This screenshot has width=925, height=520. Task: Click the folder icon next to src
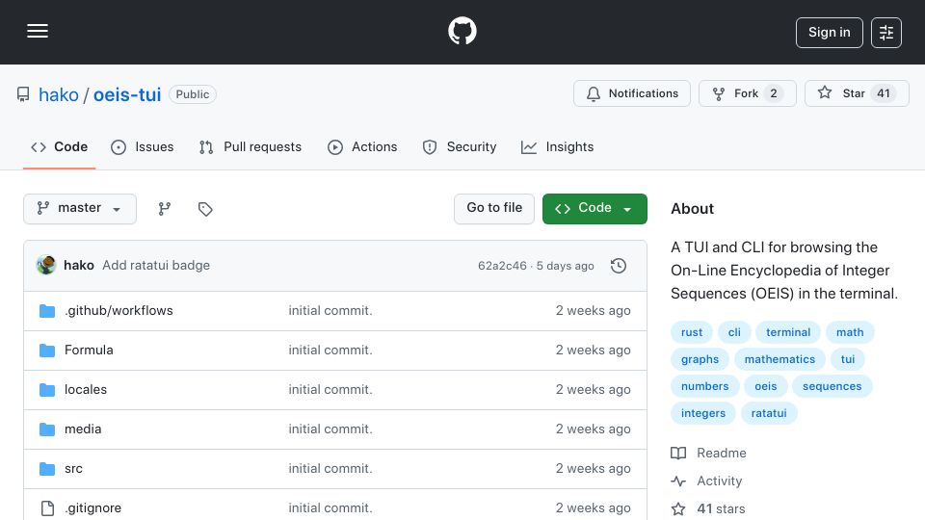click(x=47, y=469)
